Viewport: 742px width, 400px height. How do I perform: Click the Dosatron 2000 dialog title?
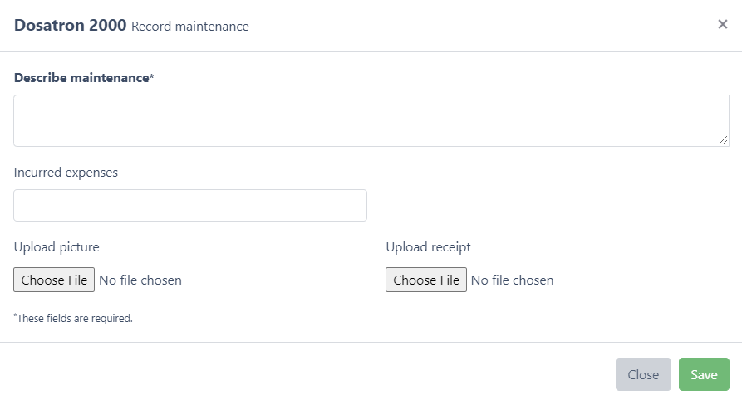[70, 25]
